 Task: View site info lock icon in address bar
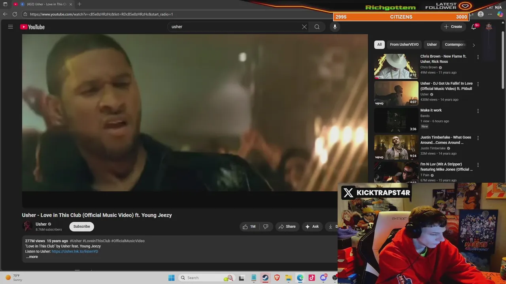click(x=25, y=14)
